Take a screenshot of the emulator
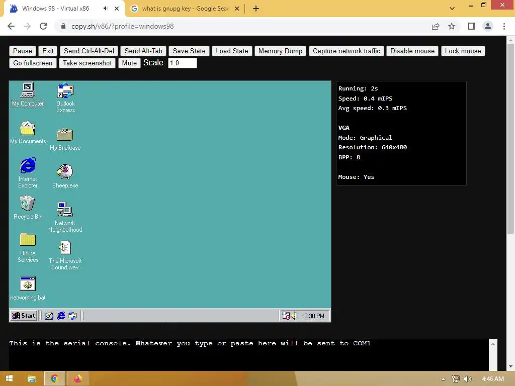The height and width of the screenshot is (386, 515). [x=88, y=63]
